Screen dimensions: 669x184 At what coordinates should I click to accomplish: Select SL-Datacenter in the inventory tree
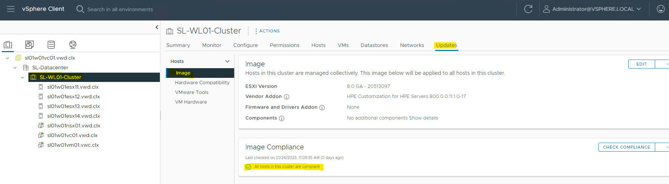pyautogui.click(x=50, y=67)
